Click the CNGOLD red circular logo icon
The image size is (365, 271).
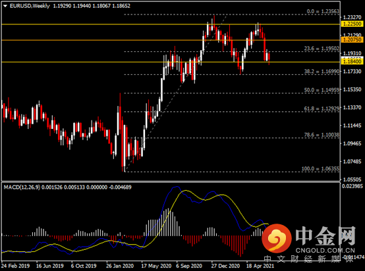click(x=277, y=239)
